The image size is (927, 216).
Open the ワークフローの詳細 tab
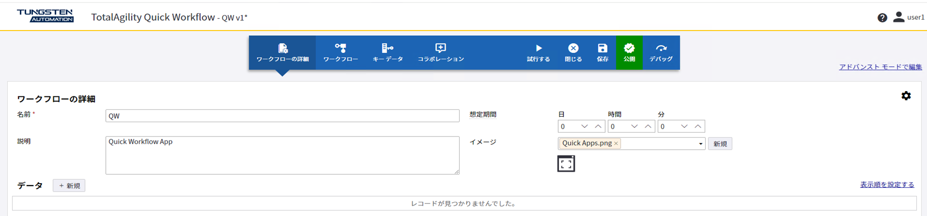click(282, 52)
